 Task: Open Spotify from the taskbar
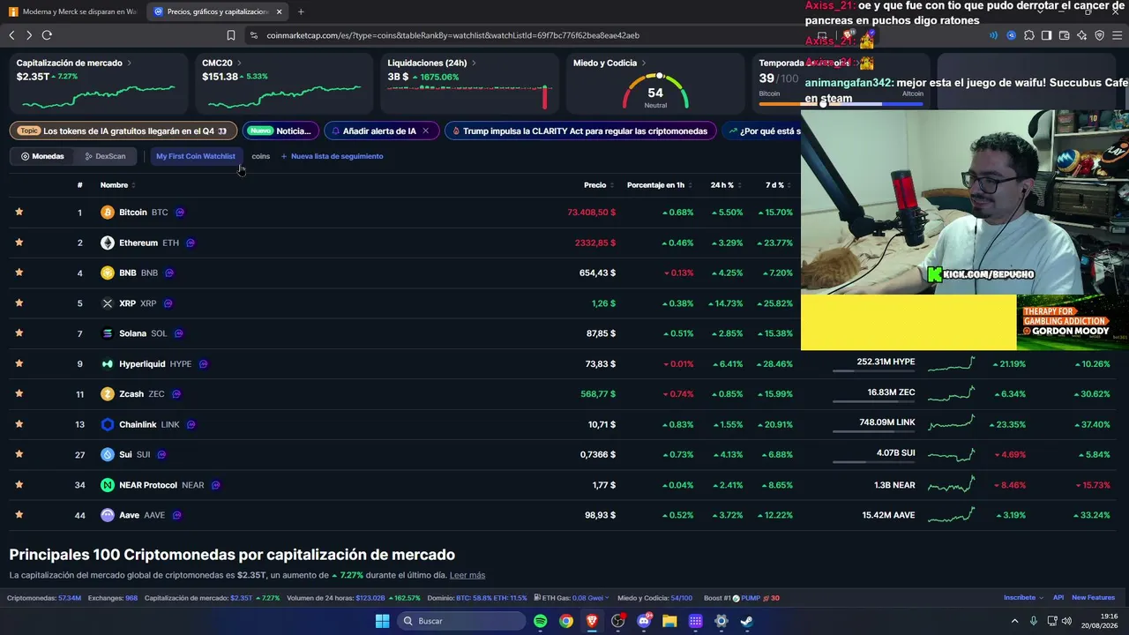coord(541,621)
